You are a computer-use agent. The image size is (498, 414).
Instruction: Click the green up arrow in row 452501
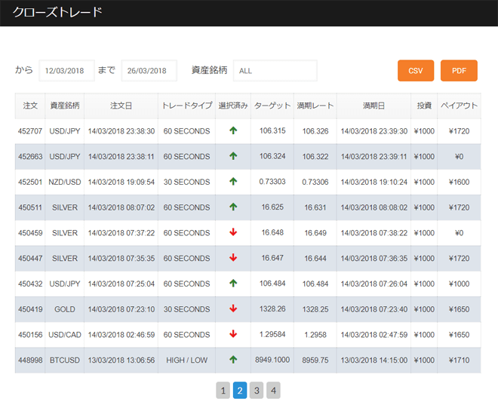coord(233,181)
